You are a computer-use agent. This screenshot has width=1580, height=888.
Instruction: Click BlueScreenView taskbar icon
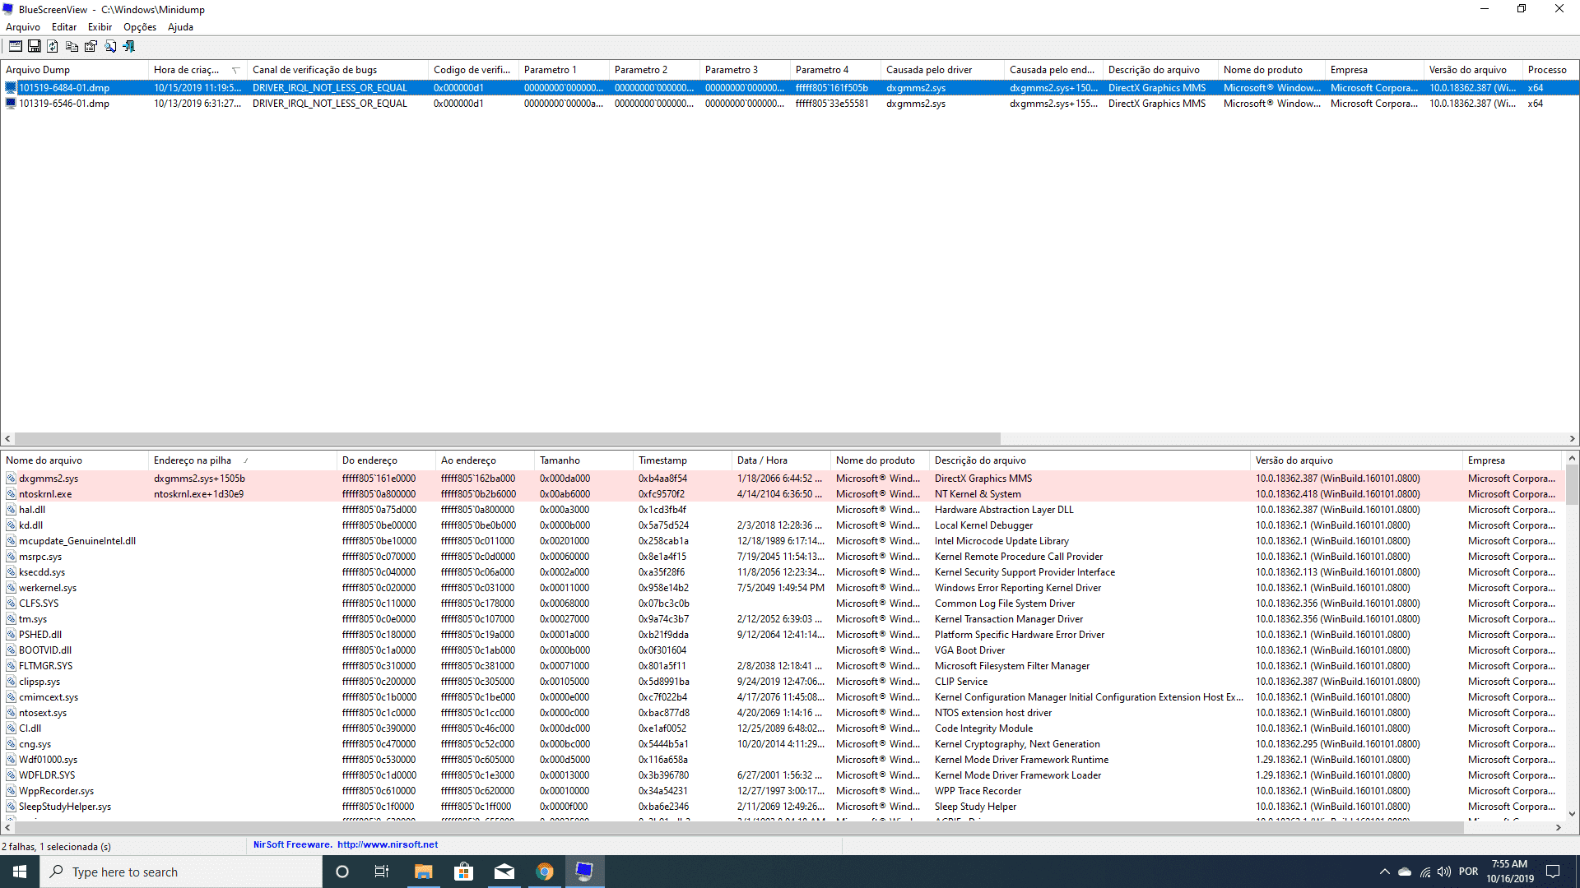click(584, 872)
